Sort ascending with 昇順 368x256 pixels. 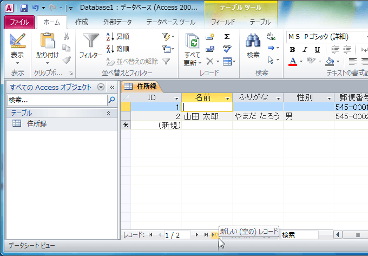pos(118,37)
